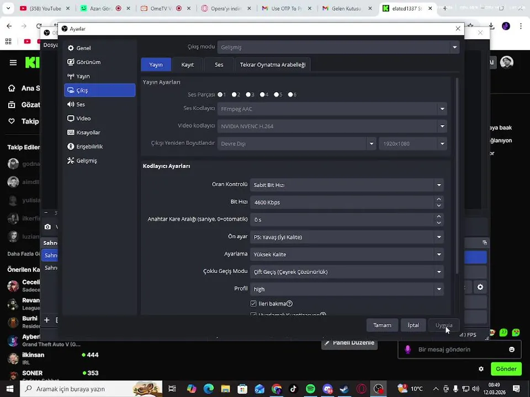This screenshot has height=397, width=530.
Task: Open Gözat browse icon on Kick sidebar
Action: tap(12, 105)
